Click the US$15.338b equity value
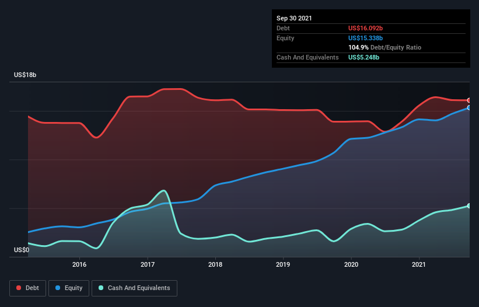The image size is (479, 307). pyautogui.click(x=365, y=38)
